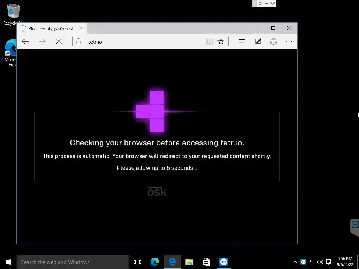Make a Web Note with pen icon
The image size is (359, 269).
coord(258,41)
